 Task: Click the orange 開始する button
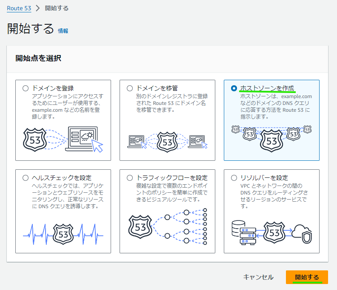[307, 277]
